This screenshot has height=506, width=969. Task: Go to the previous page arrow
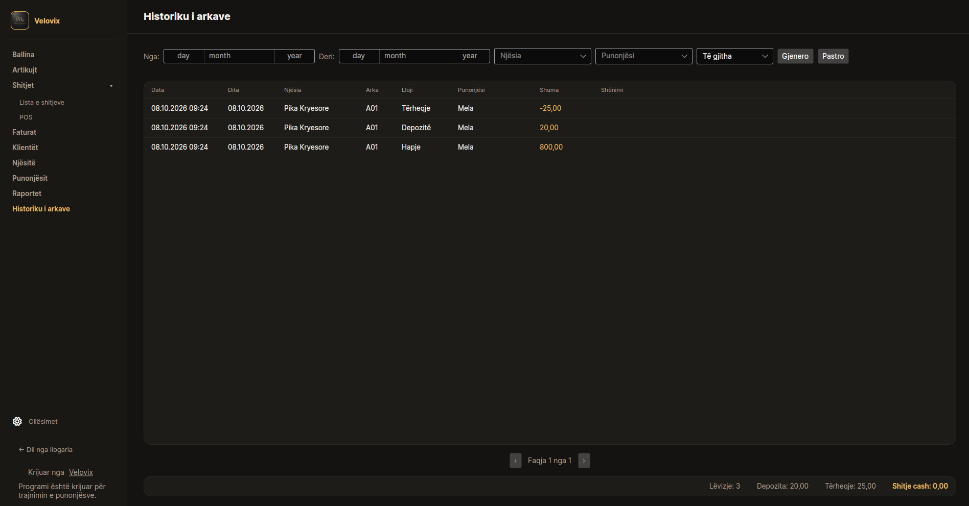click(516, 461)
